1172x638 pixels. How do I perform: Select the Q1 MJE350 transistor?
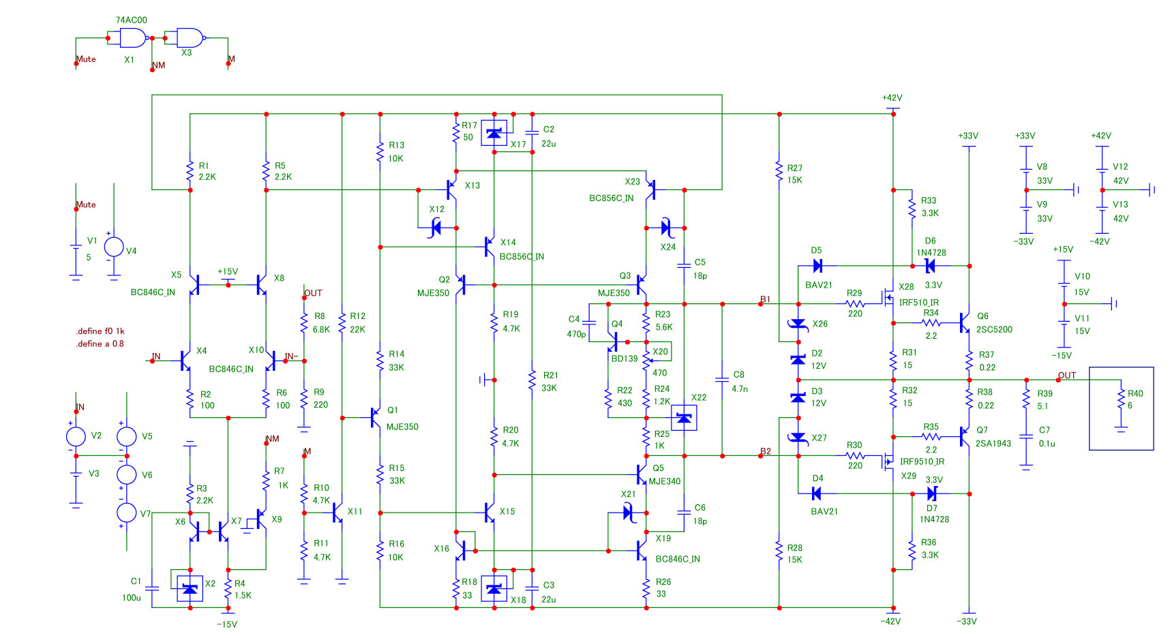click(x=375, y=417)
